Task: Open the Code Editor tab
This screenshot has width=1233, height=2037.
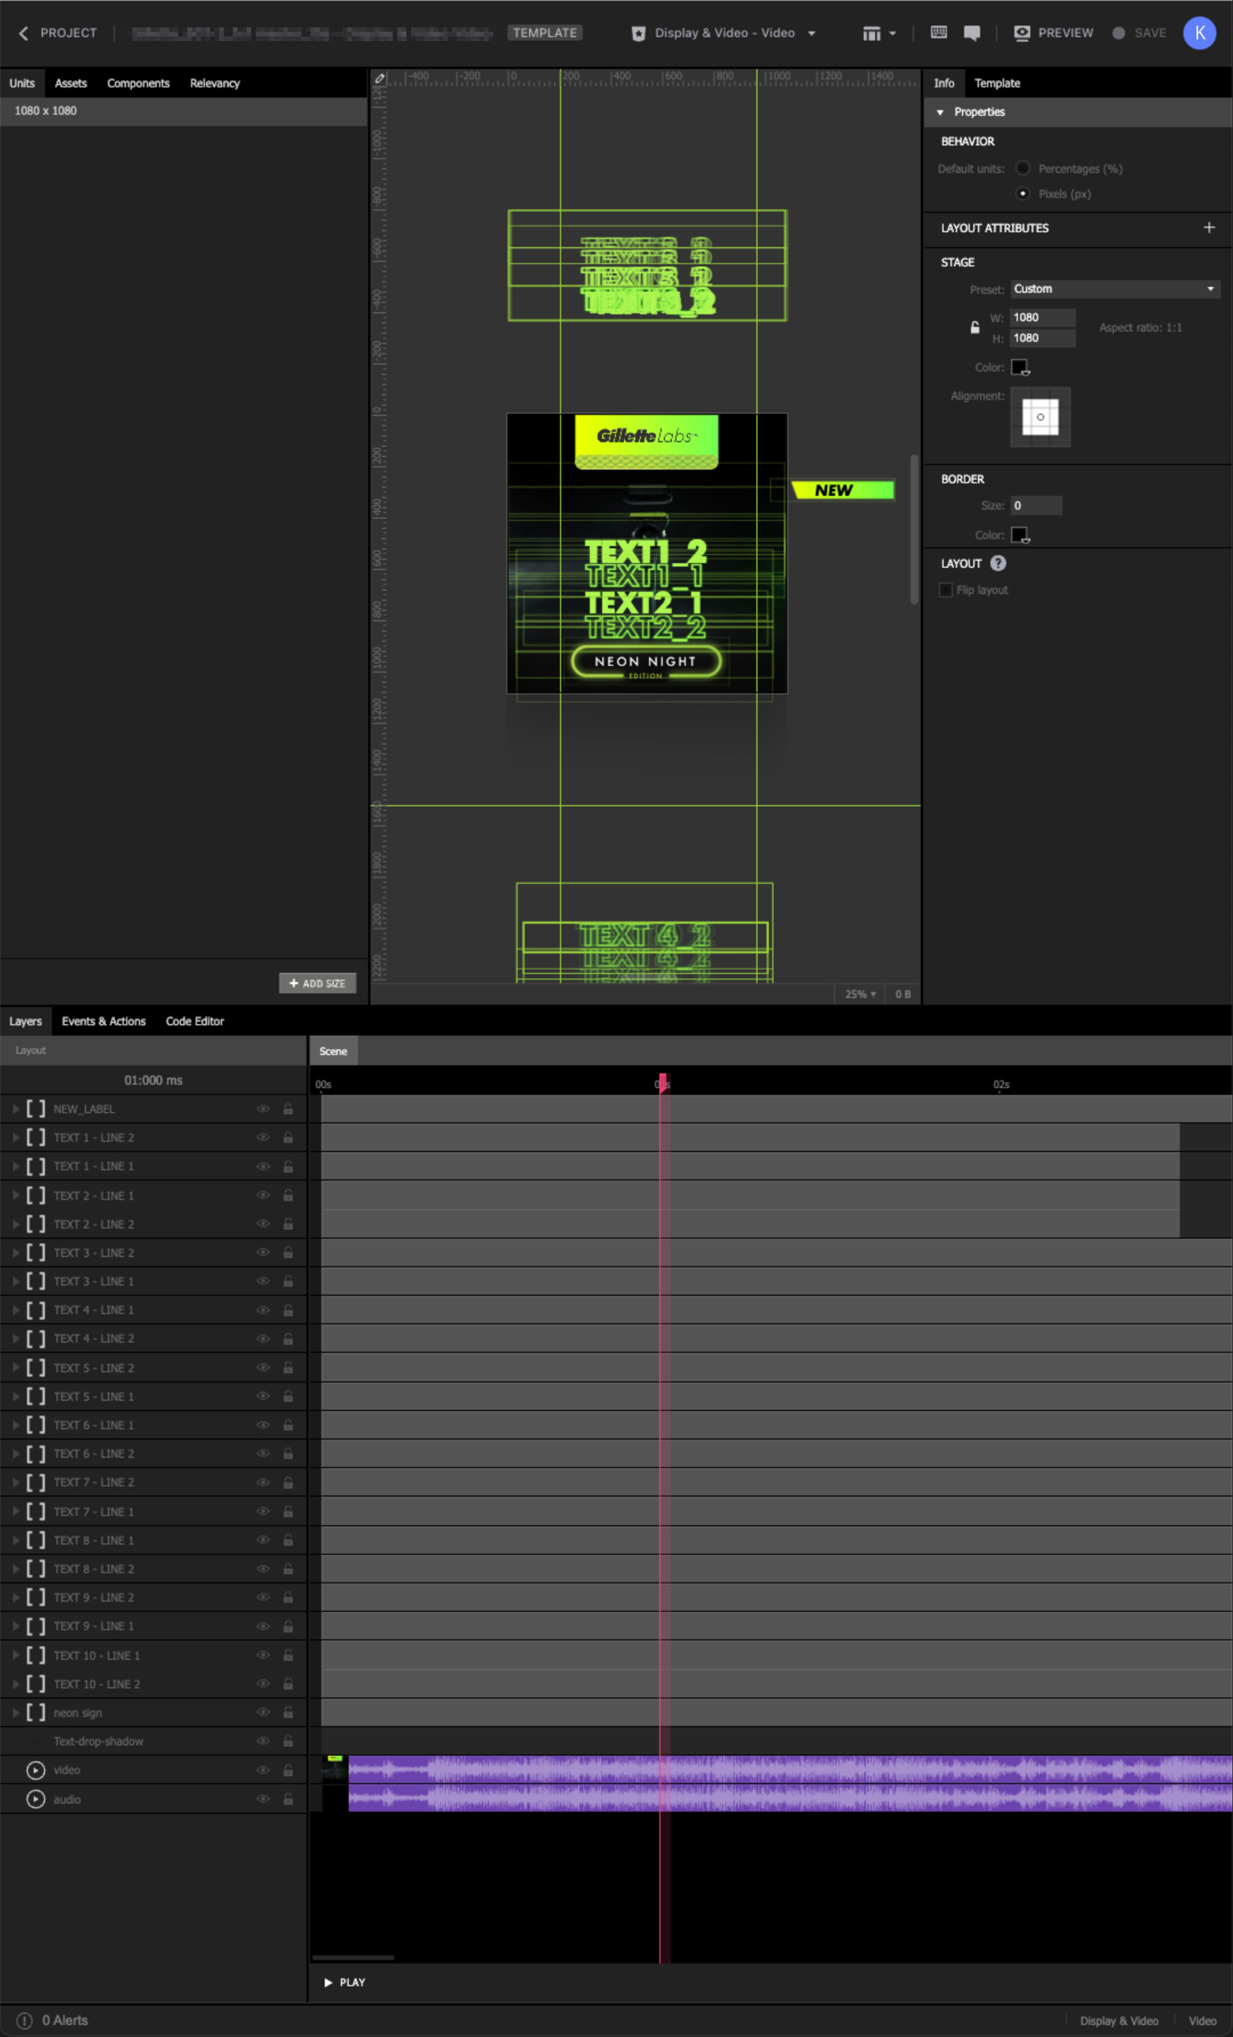Action: (x=194, y=1022)
